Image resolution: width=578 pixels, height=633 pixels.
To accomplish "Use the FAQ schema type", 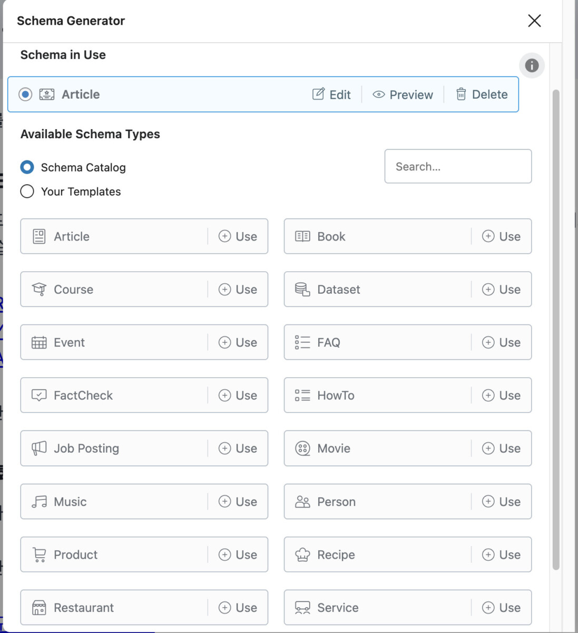I will 501,342.
